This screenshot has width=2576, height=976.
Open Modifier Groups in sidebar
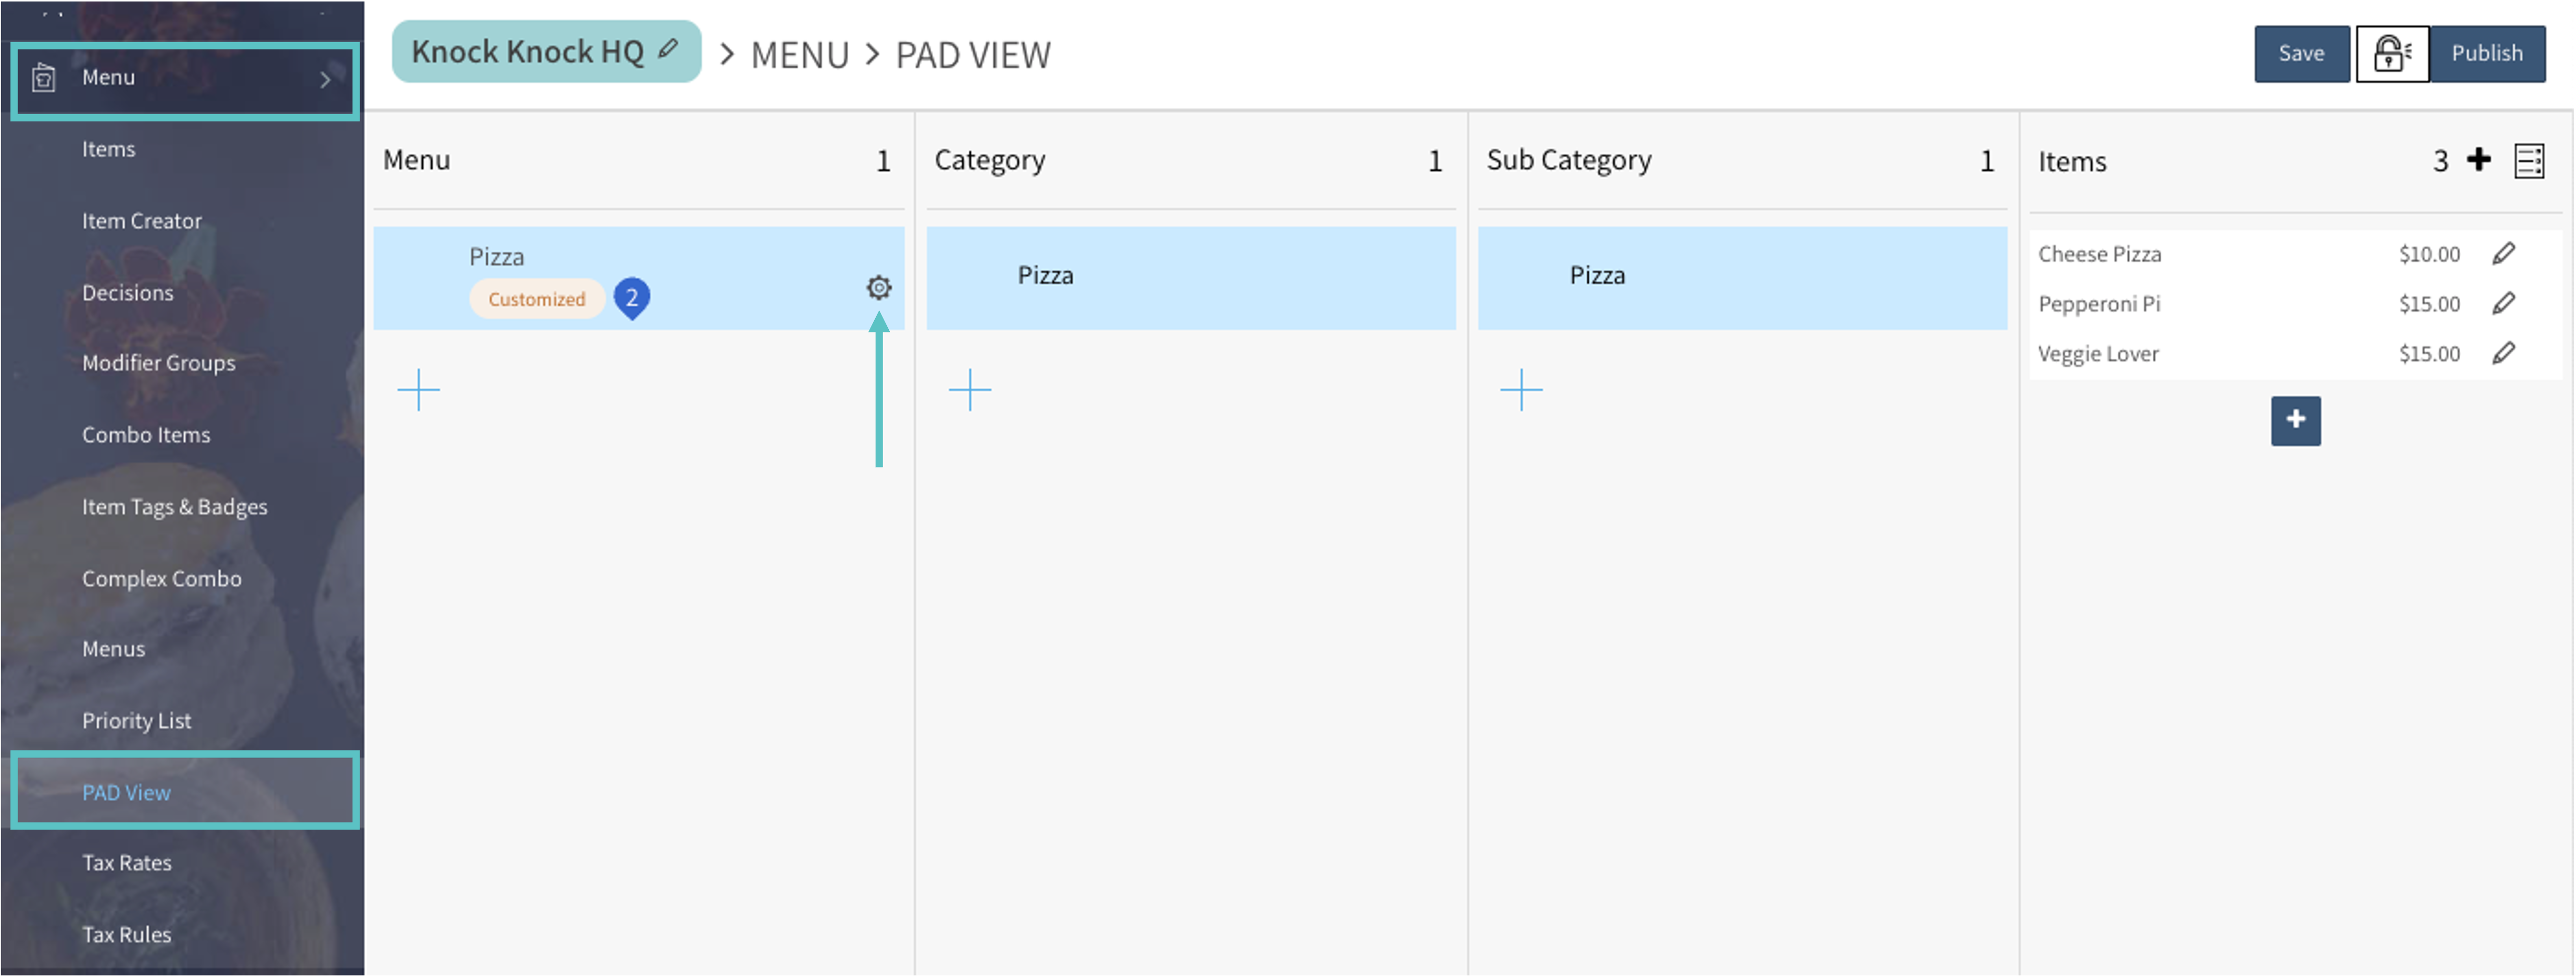(x=159, y=363)
